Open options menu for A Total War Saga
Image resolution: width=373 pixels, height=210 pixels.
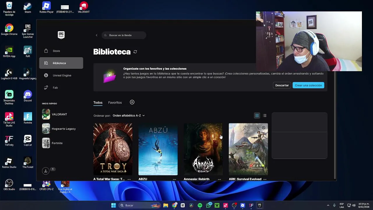click(129, 179)
